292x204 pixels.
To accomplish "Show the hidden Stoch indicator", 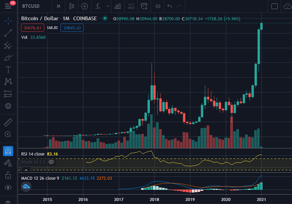I will pyautogui.click(x=51, y=162).
